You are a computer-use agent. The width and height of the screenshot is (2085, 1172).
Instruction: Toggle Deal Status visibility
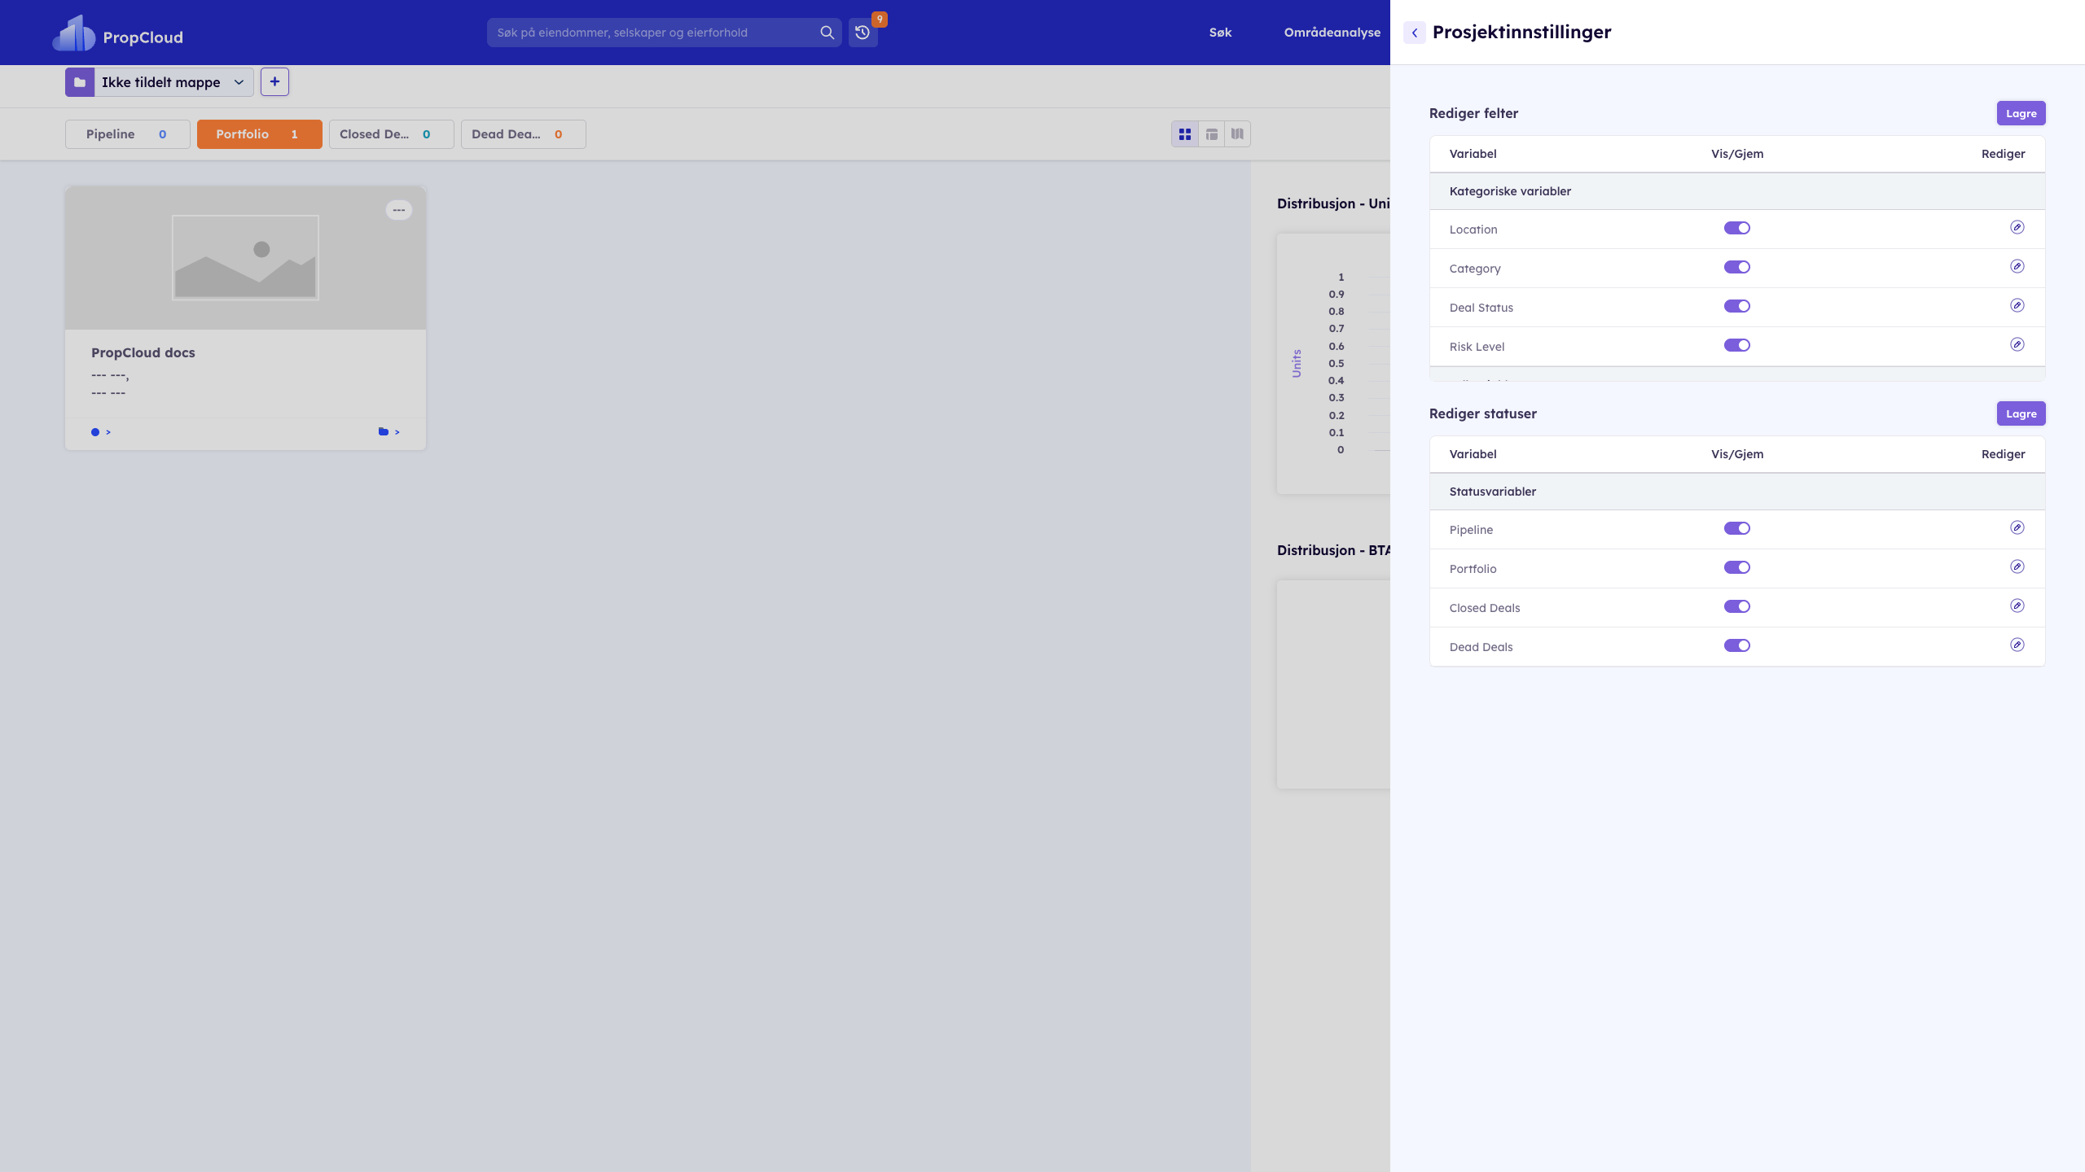pyautogui.click(x=1737, y=306)
